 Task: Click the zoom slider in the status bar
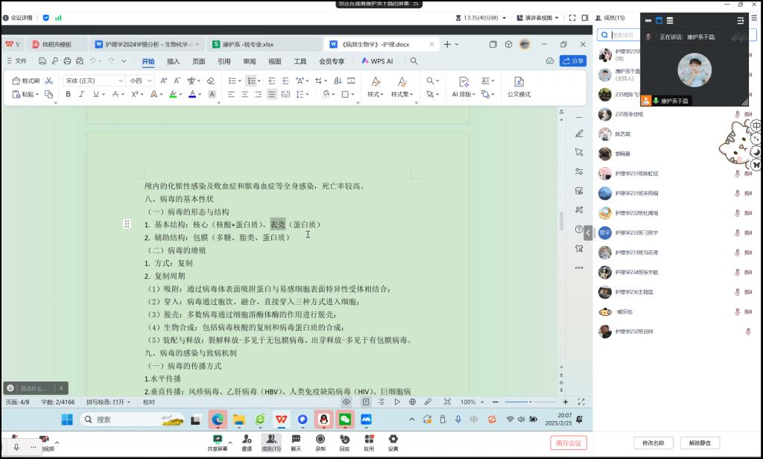[530, 402]
